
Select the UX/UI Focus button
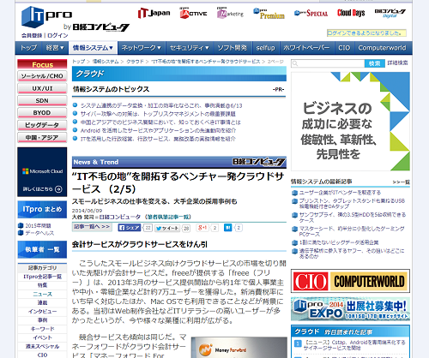click(x=42, y=88)
